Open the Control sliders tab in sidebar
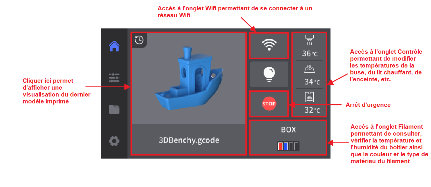 [x=114, y=78]
